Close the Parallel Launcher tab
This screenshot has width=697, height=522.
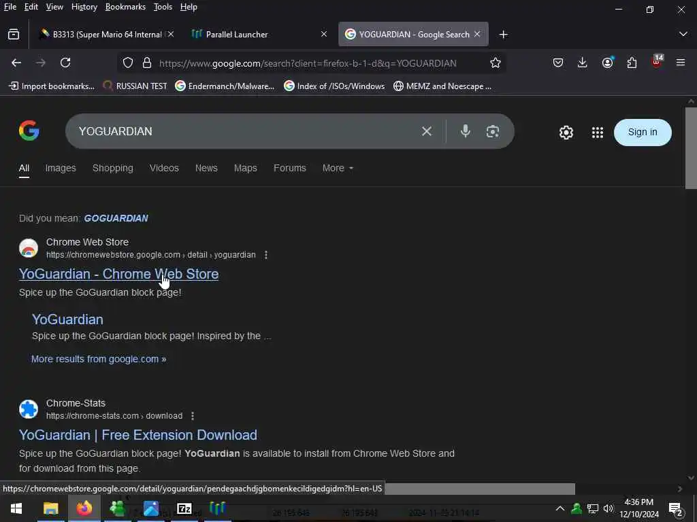pos(324,34)
